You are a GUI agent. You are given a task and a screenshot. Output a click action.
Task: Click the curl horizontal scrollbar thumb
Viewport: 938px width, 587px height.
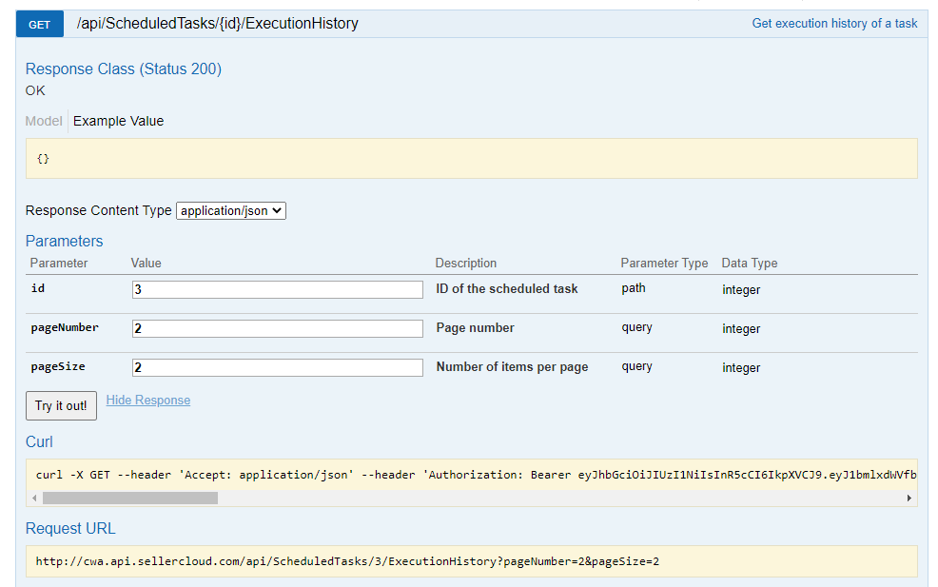(x=129, y=498)
